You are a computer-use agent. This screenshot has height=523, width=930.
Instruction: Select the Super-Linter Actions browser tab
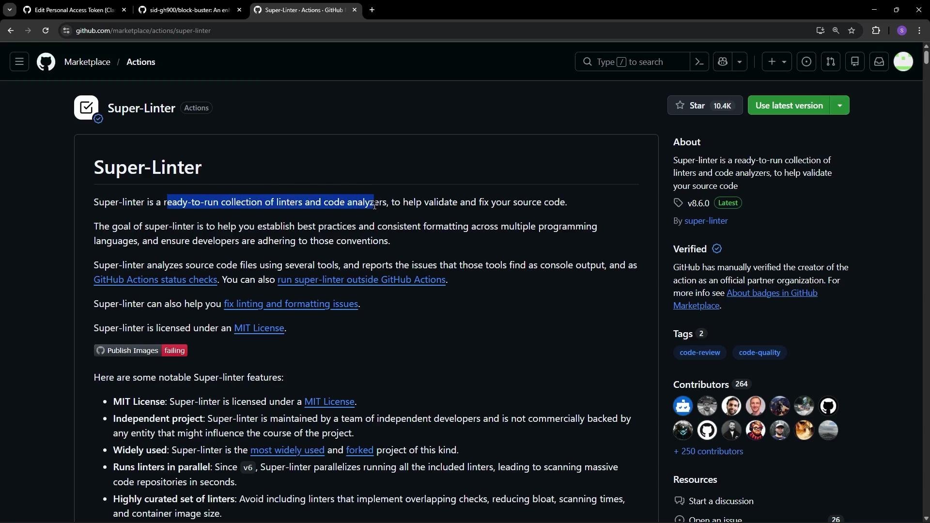pos(305,10)
